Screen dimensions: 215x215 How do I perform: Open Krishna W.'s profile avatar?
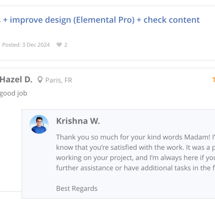(x=39, y=124)
